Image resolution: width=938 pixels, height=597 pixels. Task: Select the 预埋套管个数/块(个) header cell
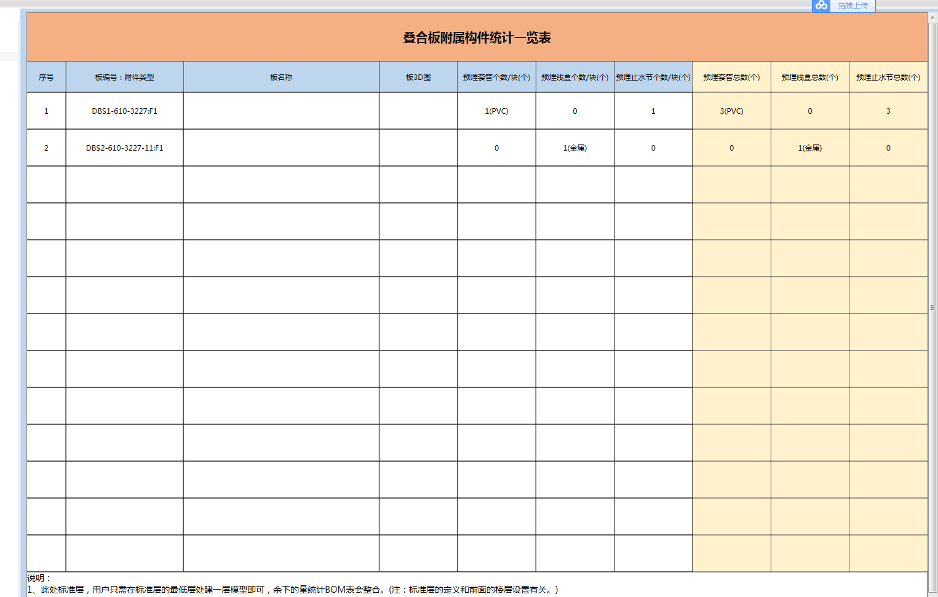coord(496,77)
